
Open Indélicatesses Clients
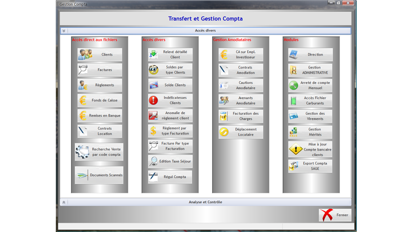[170, 100]
